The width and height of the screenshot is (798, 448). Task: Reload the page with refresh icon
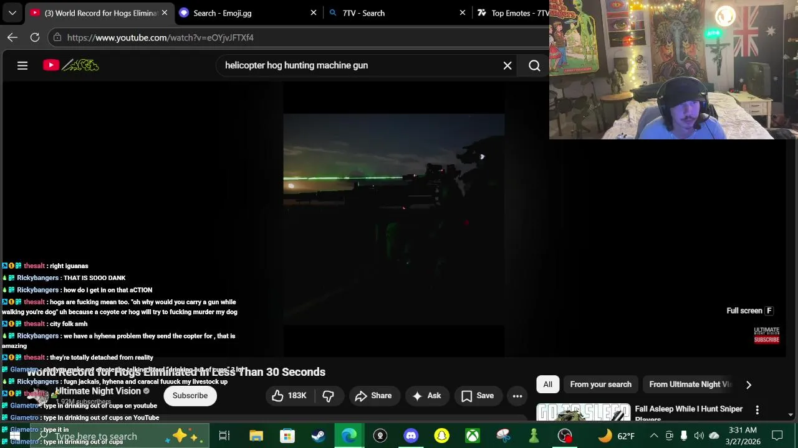[35, 37]
